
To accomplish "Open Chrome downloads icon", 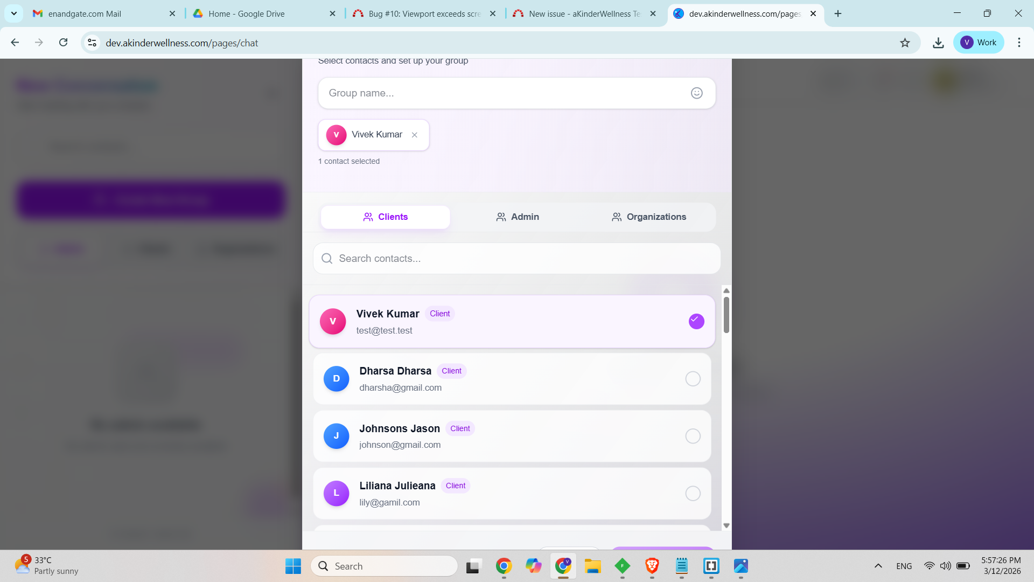I will pos(938,43).
